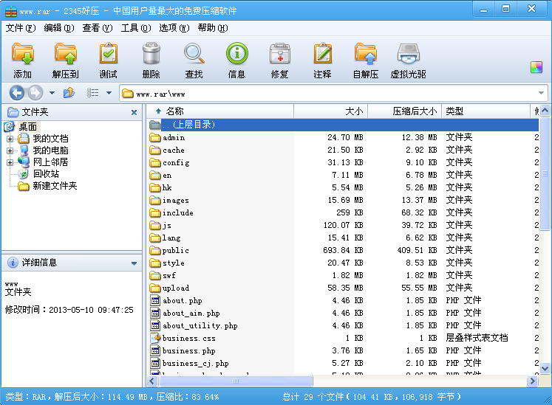The width and height of the screenshot is (552, 405).
Task: Click vertical scrollbar down arrow
Action: [x=545, y=368]
